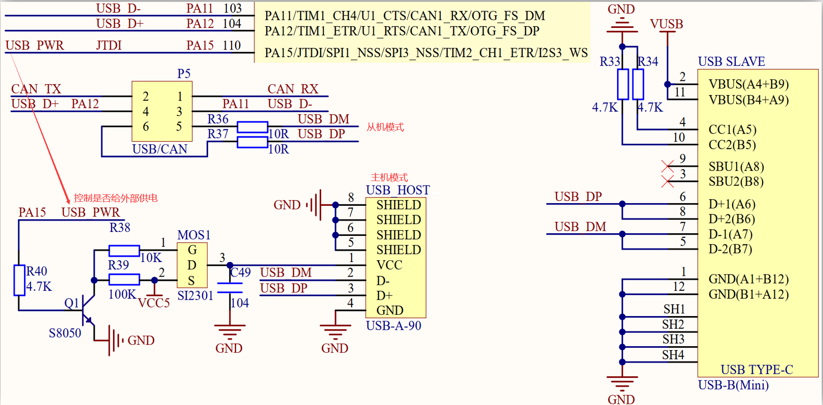Select the red "从机模式" annotation

click(x=385, y=127)
